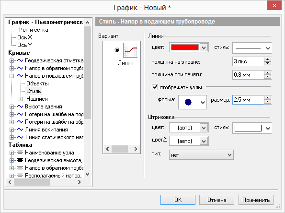Click the размер input field 2.5 мм

pyautogui.click(x=248, y=100)
